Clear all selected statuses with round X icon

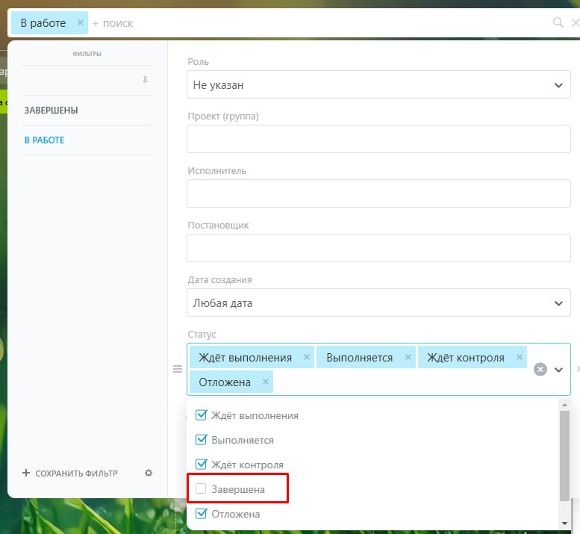(x=540, y=370)
